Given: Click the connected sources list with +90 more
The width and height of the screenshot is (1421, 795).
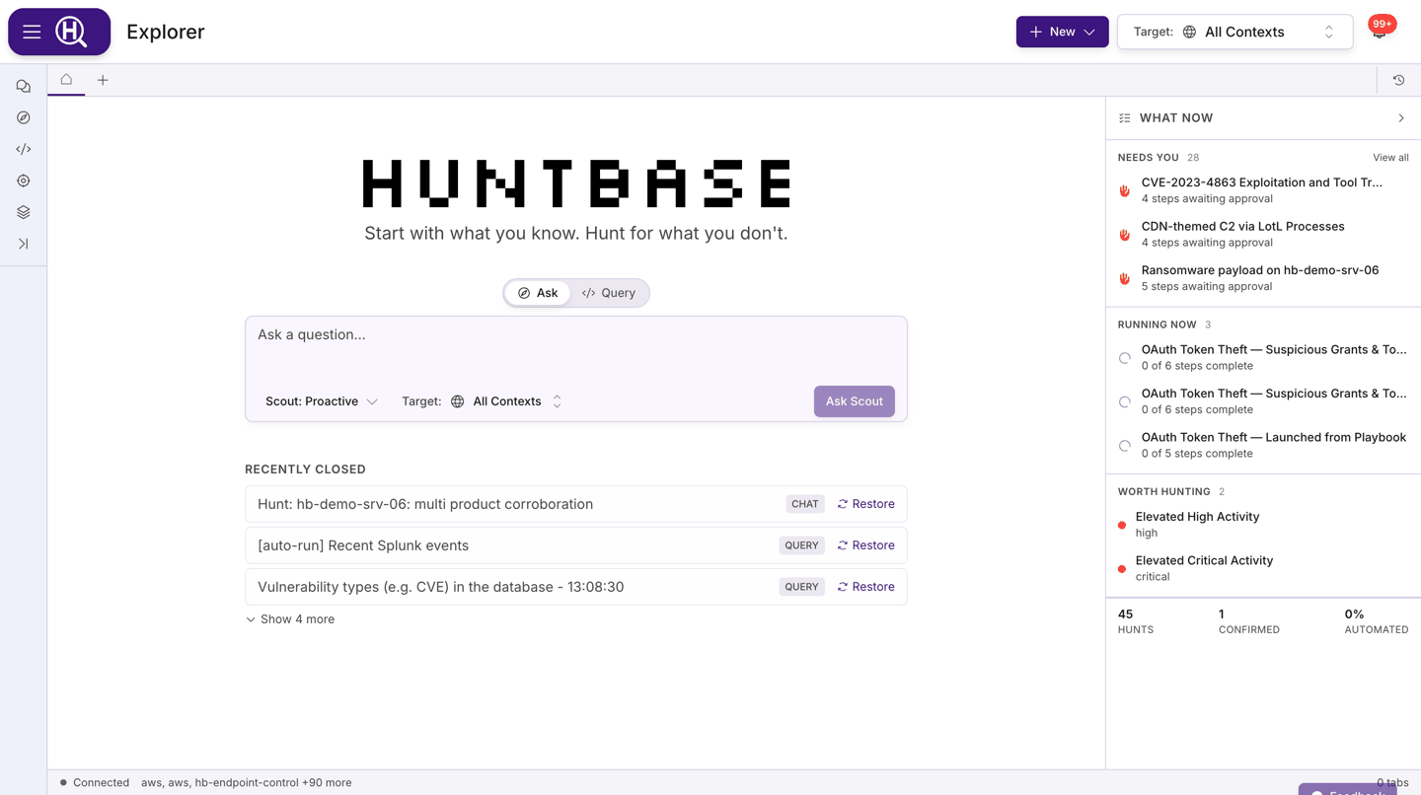Looking at the screenshot, I should point(246,782).
